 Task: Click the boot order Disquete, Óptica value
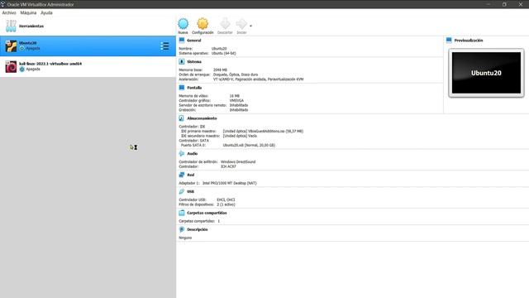(236, 74)
